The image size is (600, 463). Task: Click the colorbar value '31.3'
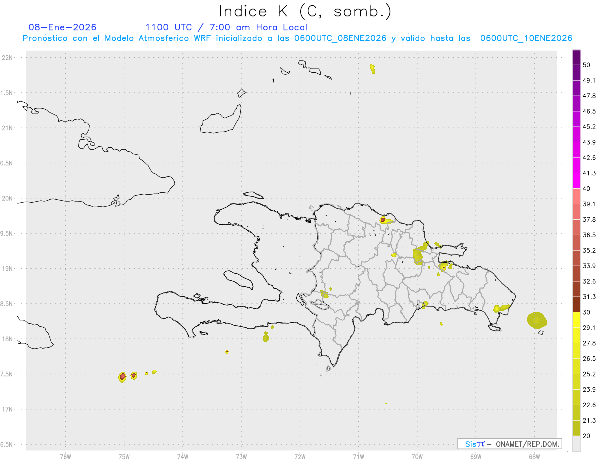(590, 297)
